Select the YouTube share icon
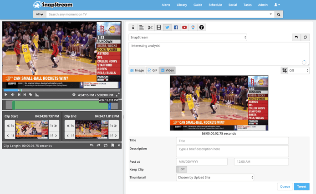316x194 pixels. [x=184, y=28]
